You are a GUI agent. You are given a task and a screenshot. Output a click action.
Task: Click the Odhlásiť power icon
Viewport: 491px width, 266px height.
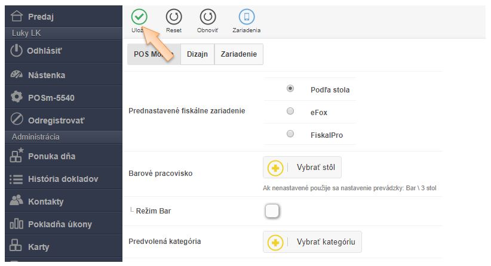pos(17,51)
